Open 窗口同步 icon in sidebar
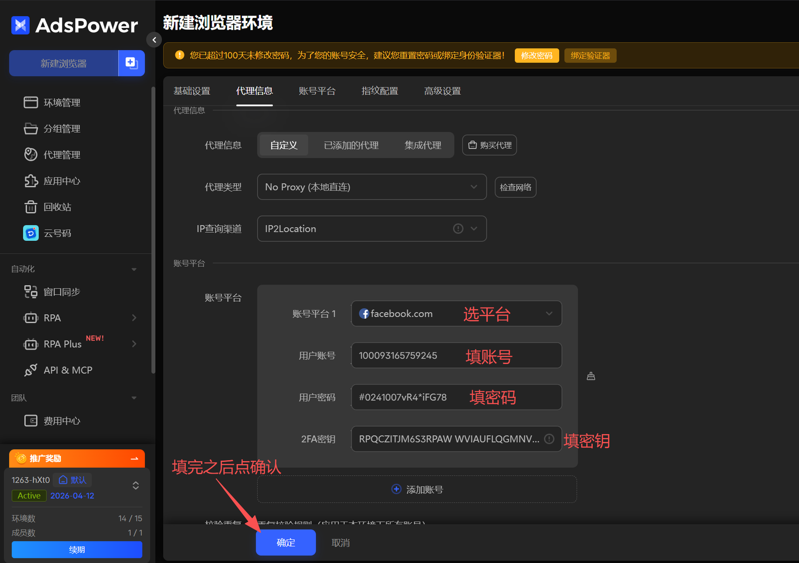 pos(31,292)
